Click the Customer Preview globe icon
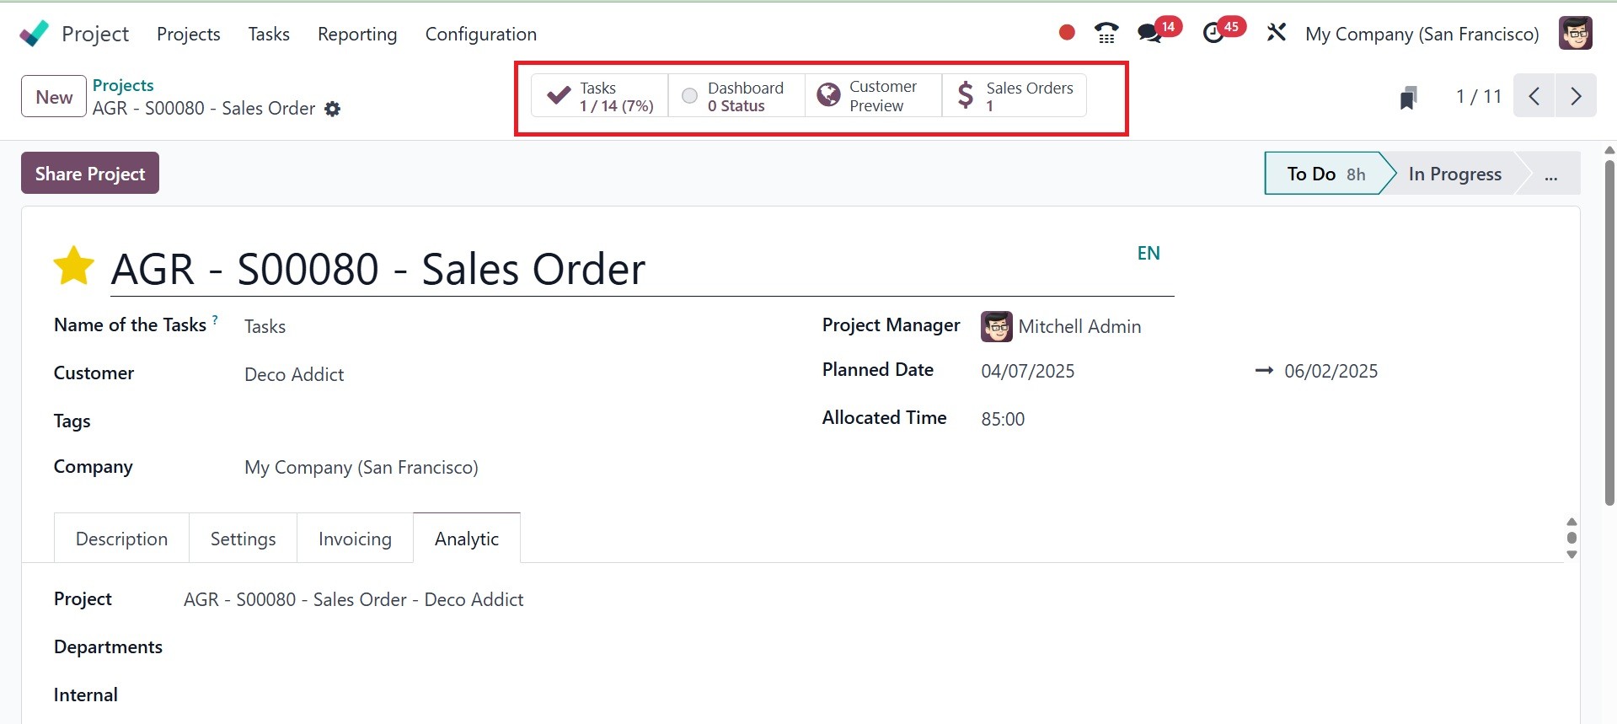The image size is (1617, 724). click(x=828, y=95)
